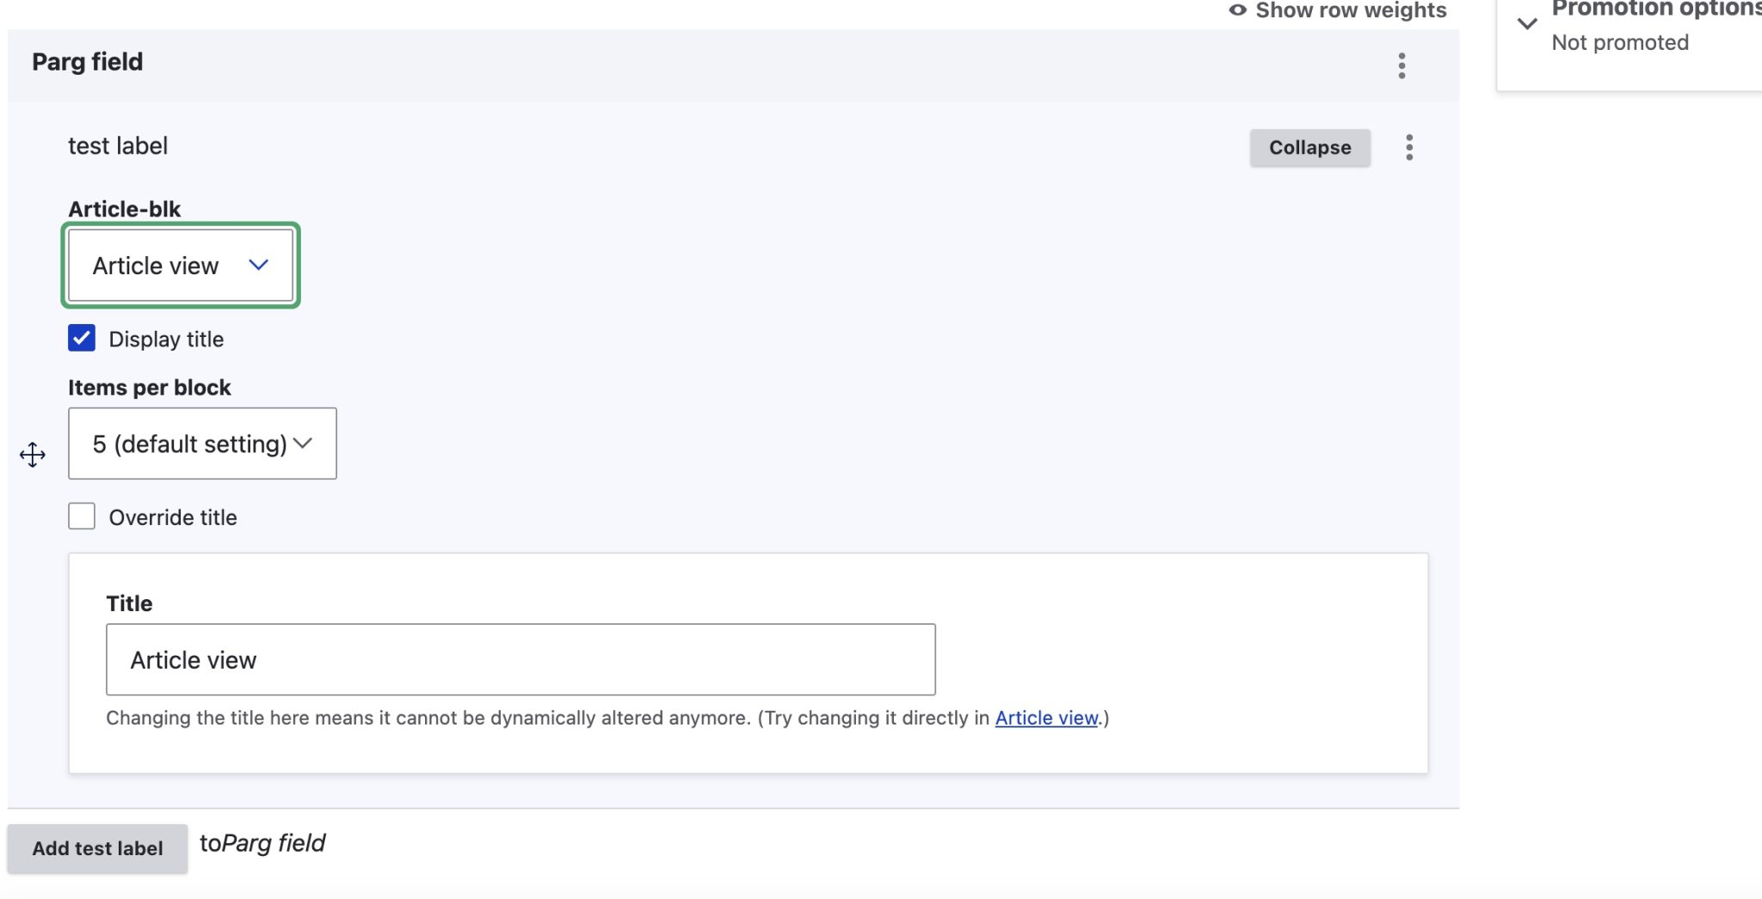Uncheck the Display title checkbox
Image resolution: width=1762 pixels, height=899 pixels.
[x=81, y=339]
